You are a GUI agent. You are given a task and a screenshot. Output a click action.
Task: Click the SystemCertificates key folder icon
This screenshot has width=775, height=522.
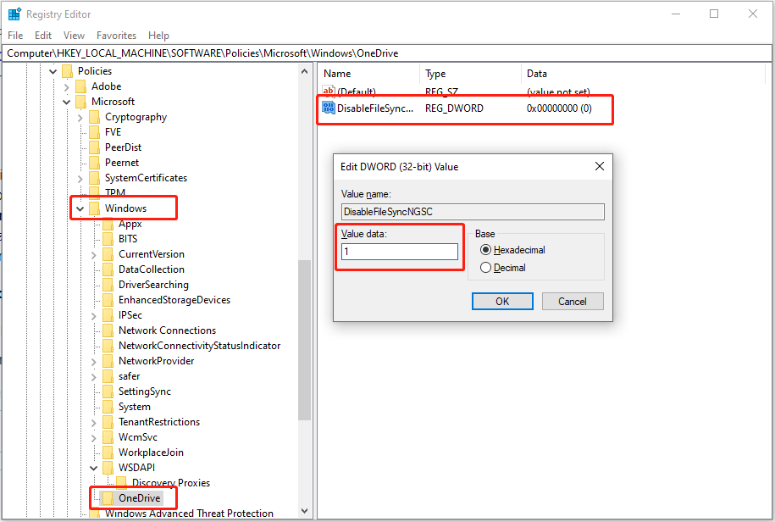pyautogui.click(x=95, y=177)
